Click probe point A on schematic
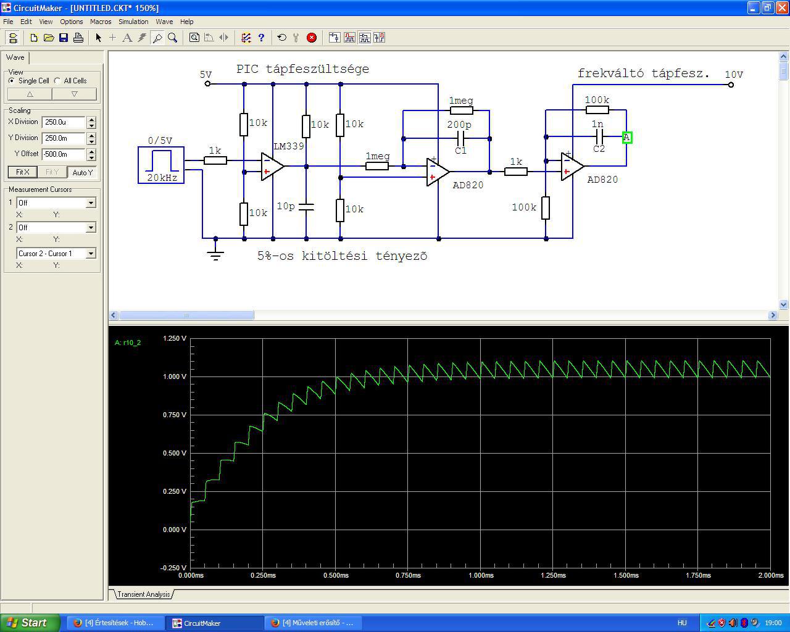 click(626, 137)
